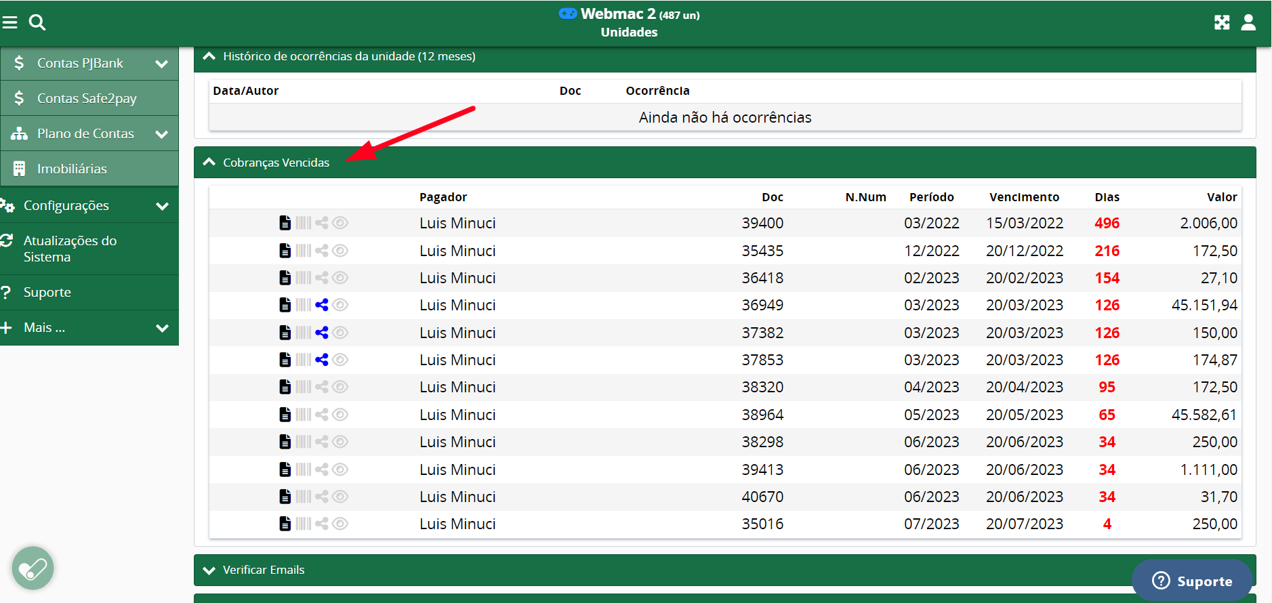
Task: Click value 45.151,94 cell
Action: (1204, 305)
